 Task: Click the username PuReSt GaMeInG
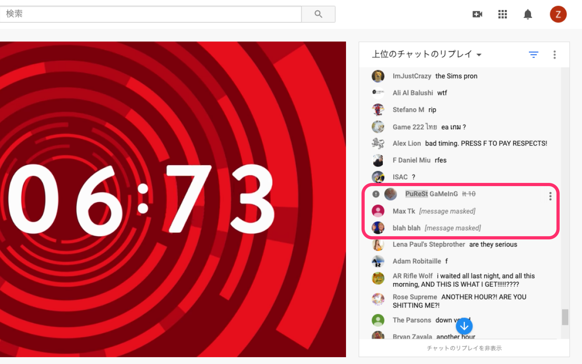coord(431,194)
